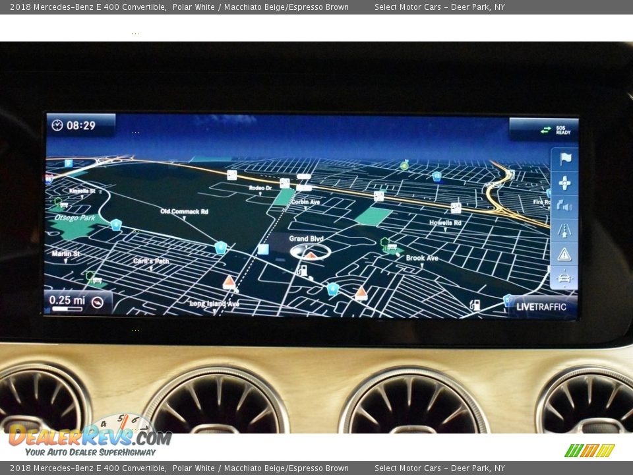This screenshot has height=475, width=633.
Task: Select the Long Island Ave street label
Action: (x=214, y=303)
